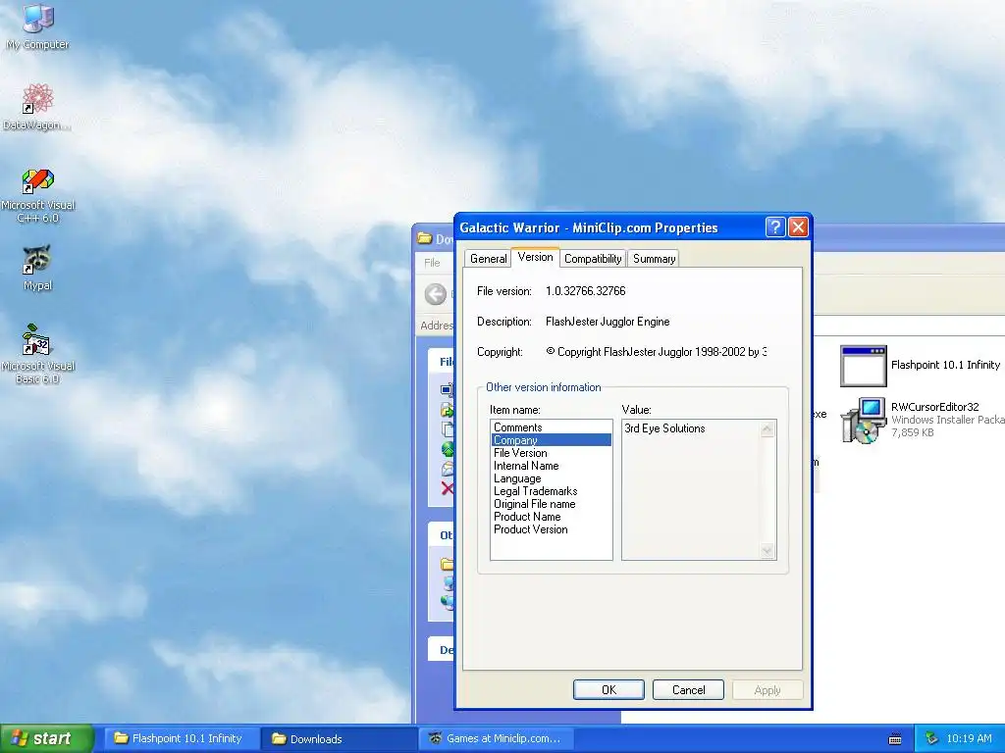1005x753 pixels.
Task: Select Microsoft Visual C++ 6.0 desktop icon
Action: [38, 195]
